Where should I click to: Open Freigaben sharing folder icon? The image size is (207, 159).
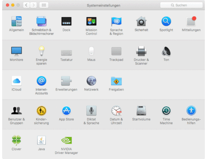pyautogui.click(x=116, y=81)
